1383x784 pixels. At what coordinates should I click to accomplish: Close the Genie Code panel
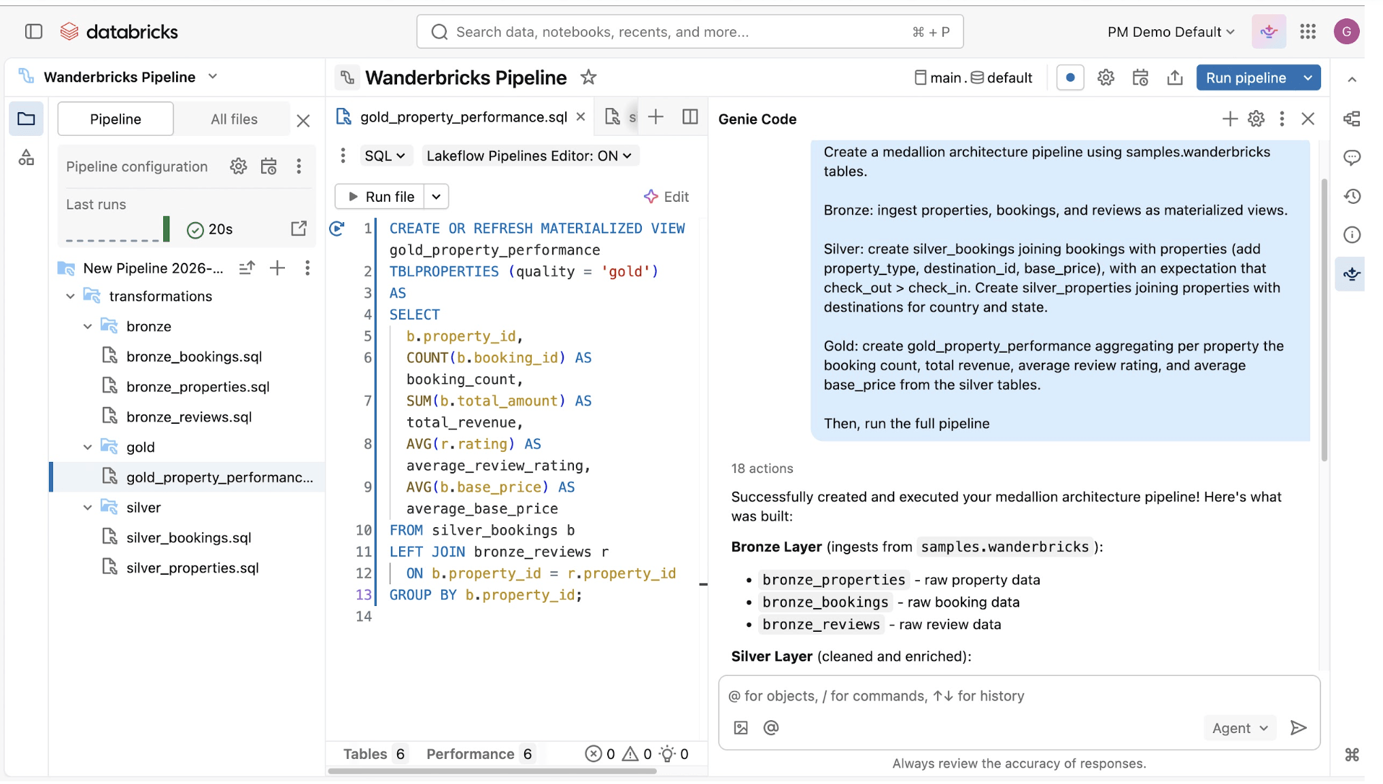(x=1308, y=119)
